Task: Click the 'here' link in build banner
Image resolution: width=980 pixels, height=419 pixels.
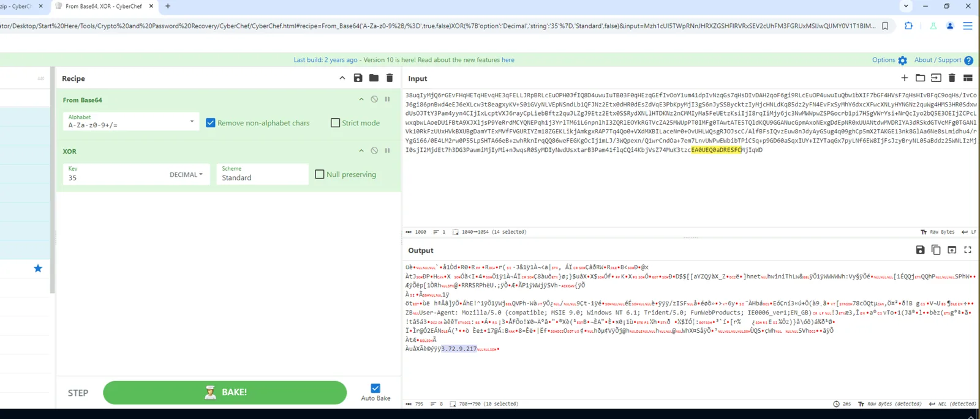Action: [508, 60]
